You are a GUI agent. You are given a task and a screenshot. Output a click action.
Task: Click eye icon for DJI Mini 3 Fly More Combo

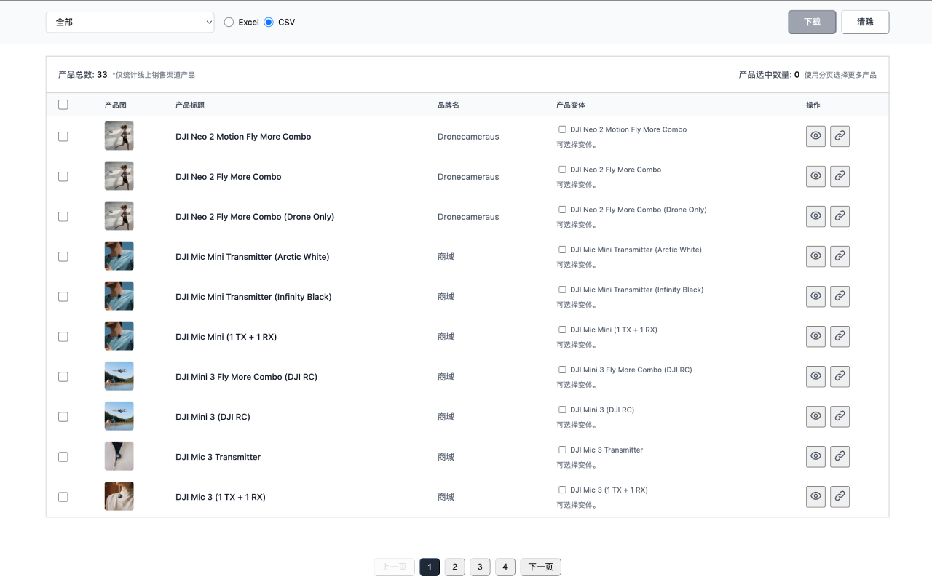tap(815, 376)
